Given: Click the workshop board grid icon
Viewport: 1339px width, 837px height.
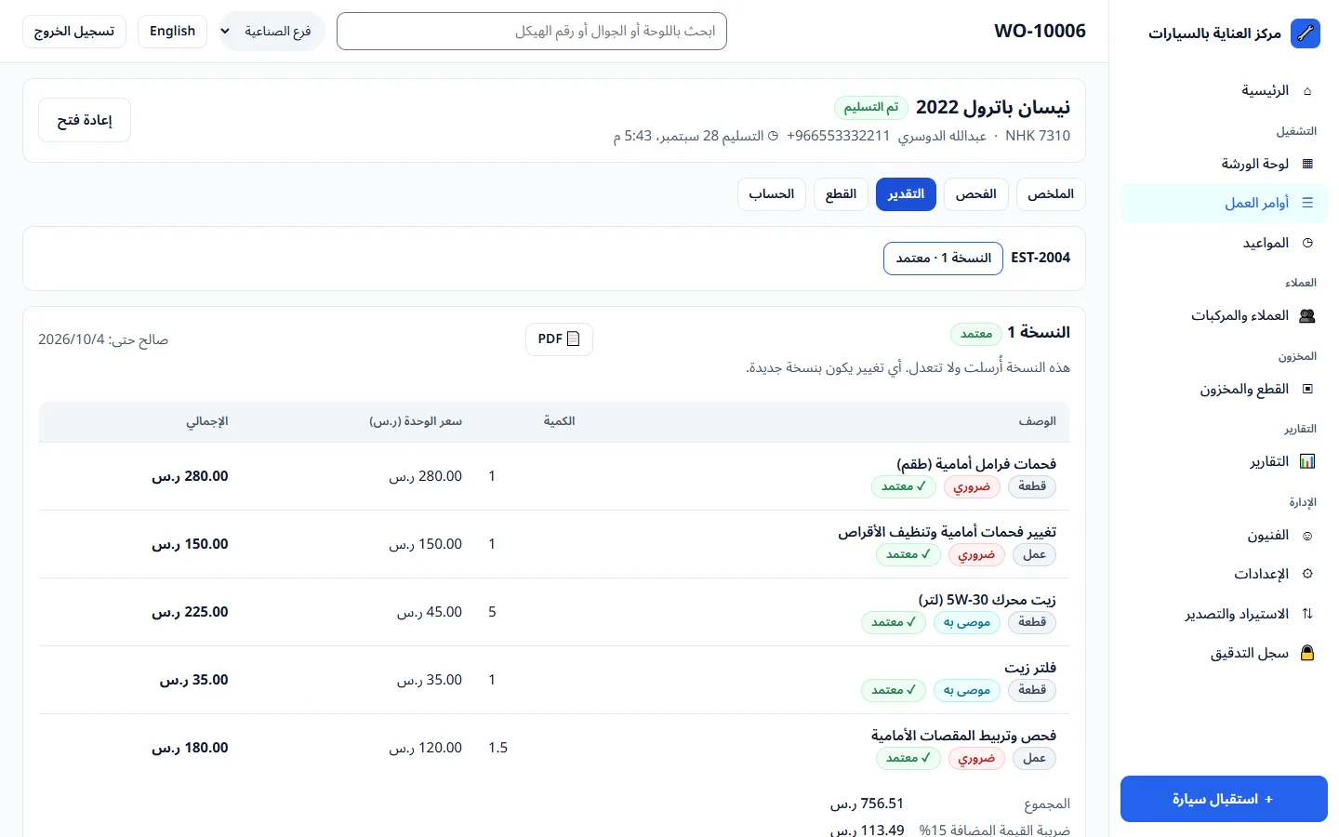Looking at the screenshot, I should tap(1307, 164).
